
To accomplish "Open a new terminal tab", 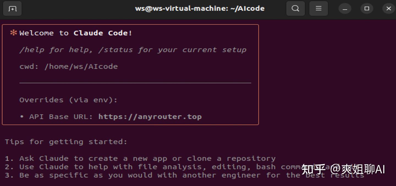I will [x=12, y=9].
